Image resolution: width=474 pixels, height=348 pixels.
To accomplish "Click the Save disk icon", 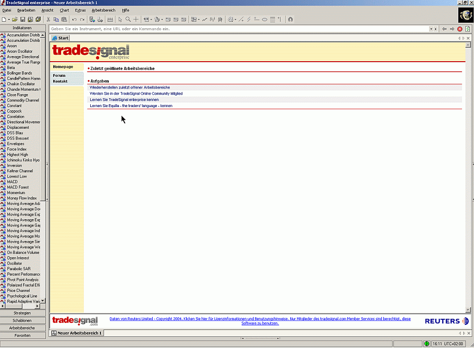I will tap(23, 19).
